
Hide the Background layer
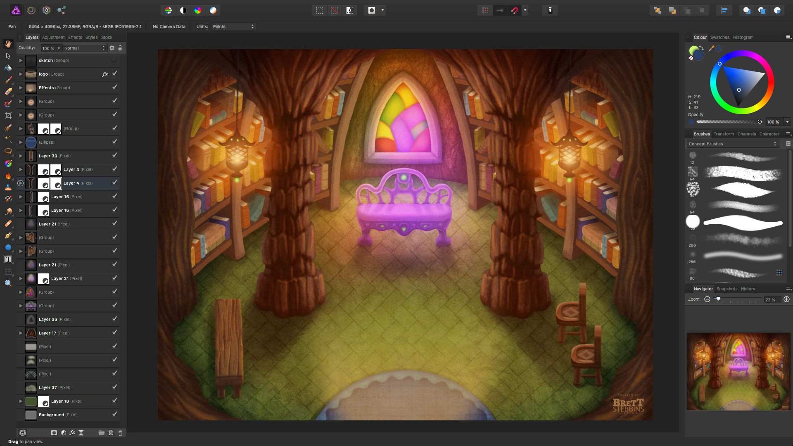coord(114,414)
